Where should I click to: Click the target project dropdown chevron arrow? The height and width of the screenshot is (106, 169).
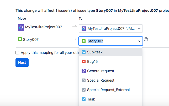pyautogui.click(x=139, y=29)
